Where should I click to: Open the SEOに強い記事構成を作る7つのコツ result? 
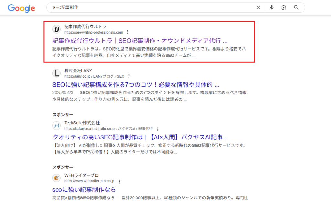(x=136, y=85)
